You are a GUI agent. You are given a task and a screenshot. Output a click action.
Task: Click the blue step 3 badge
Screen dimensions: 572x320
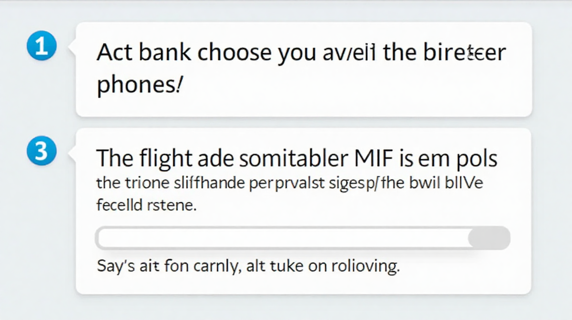[x=42, y=152]
